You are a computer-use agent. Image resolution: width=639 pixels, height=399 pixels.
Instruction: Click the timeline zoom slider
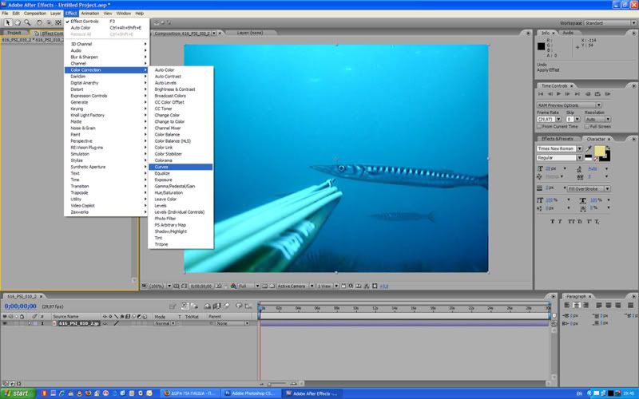[x=277, y=384]
